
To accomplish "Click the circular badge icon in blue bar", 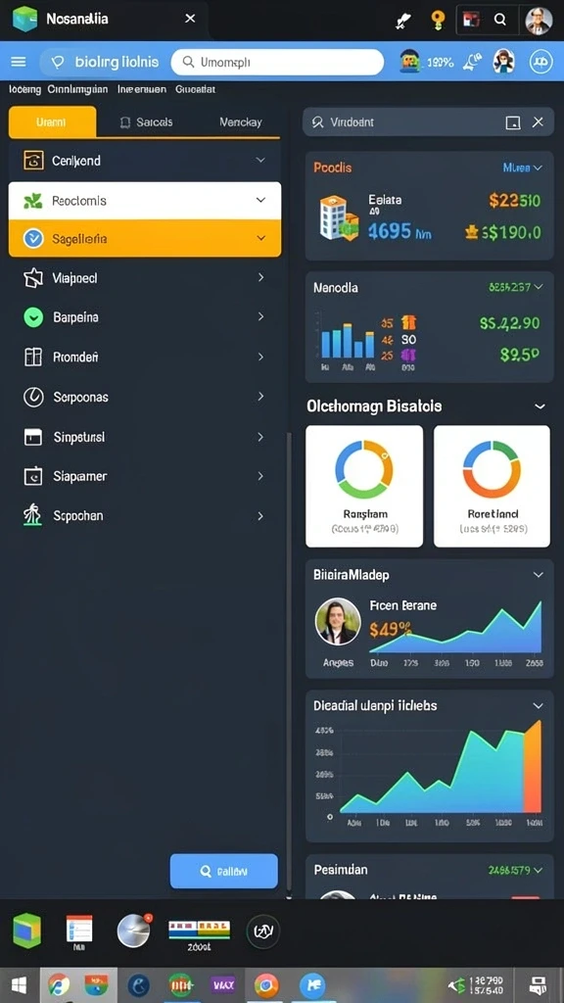I will pos(540,62).
